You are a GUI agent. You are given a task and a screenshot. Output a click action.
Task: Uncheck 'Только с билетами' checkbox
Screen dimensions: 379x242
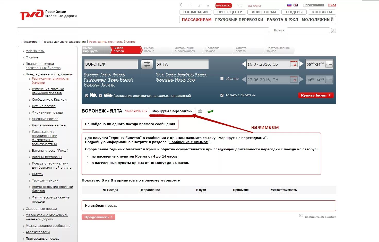pyautogui.click(x=222, y=95)
